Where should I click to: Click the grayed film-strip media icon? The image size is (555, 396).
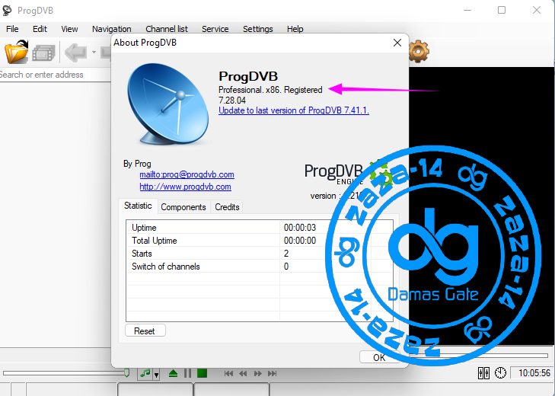tap(44, 53)
